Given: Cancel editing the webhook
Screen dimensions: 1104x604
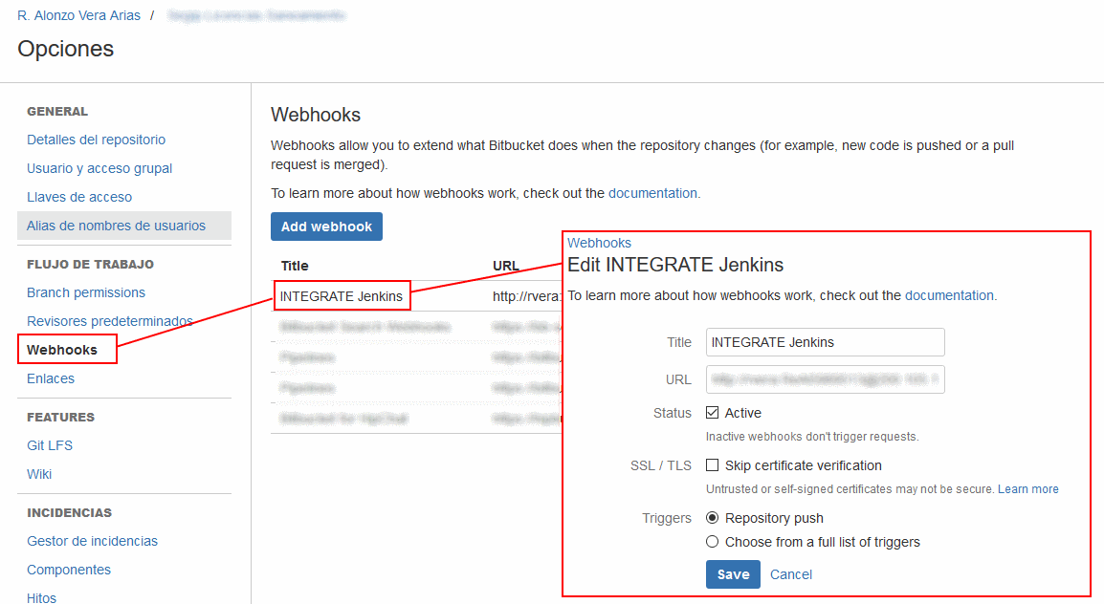Looking at the screenshot, I should click(790, 574).
